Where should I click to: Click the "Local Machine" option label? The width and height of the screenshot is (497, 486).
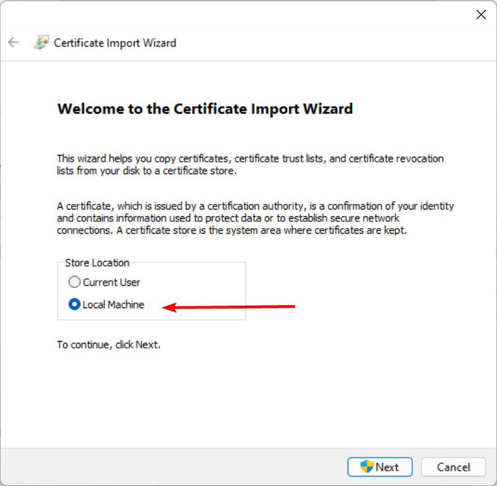113,304
